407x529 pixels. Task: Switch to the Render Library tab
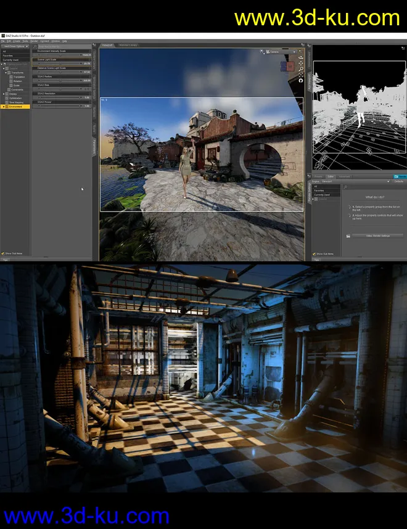point(128,45)
